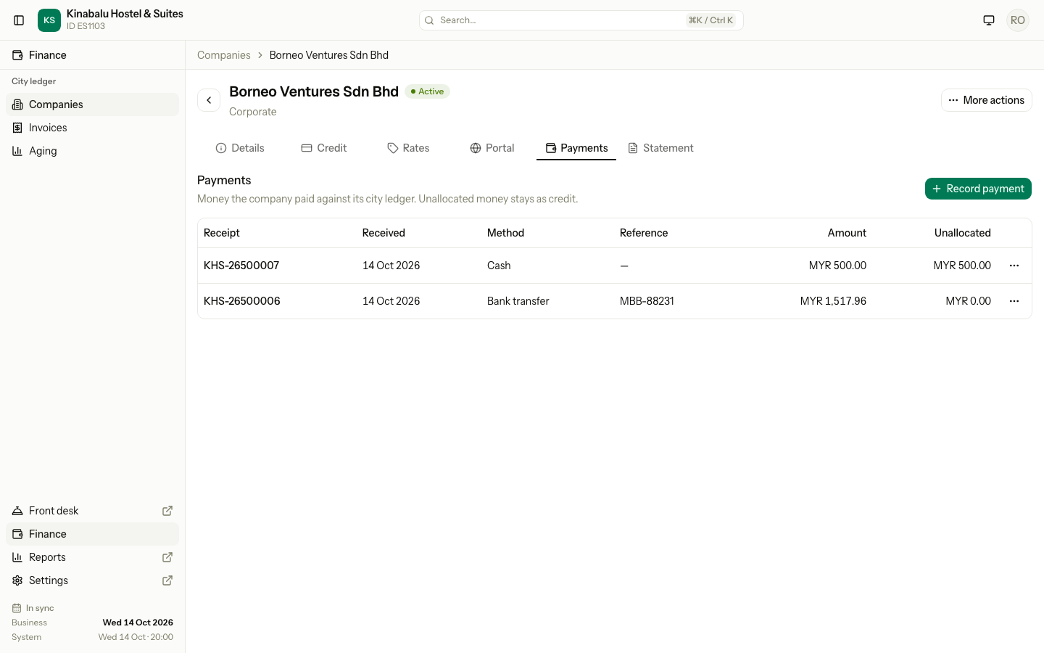Image resolution: width=1044 pixels, height=653 pixels.
Task: Switch to the Rates tab
Action: [x=408, y=148]
